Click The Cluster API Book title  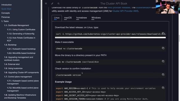coord(114,4)
